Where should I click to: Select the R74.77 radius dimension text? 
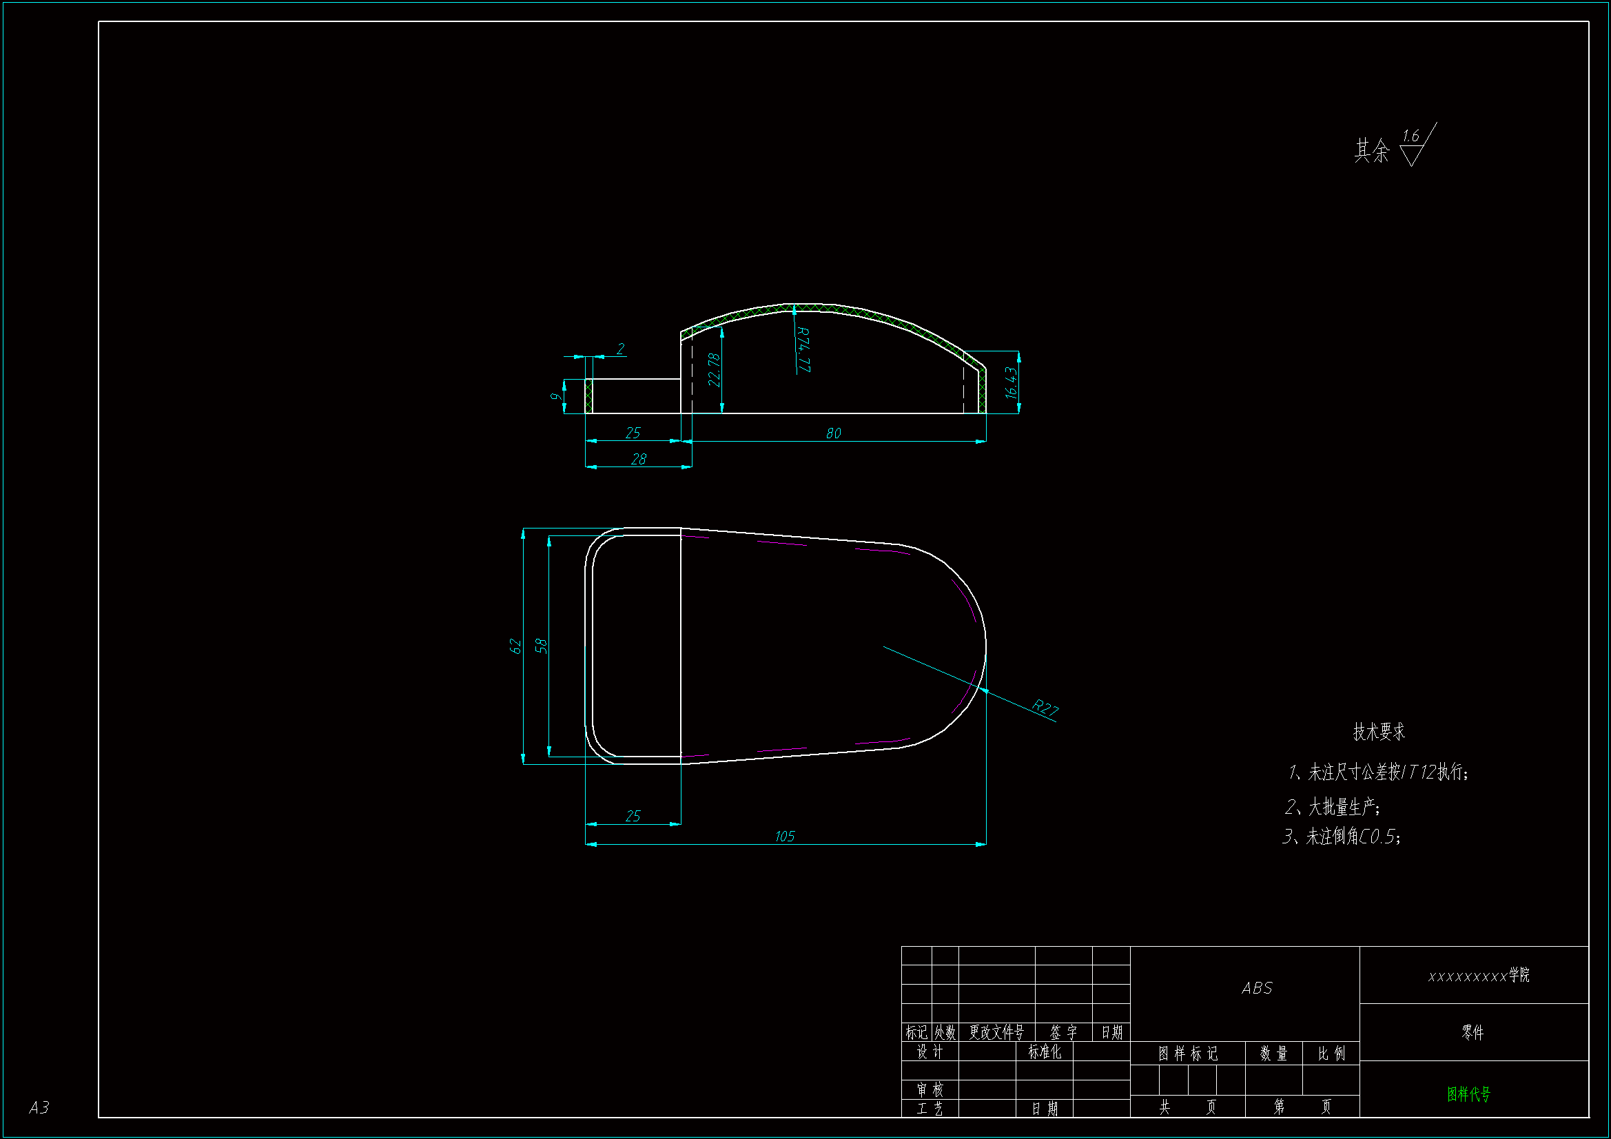coord(803,349)
